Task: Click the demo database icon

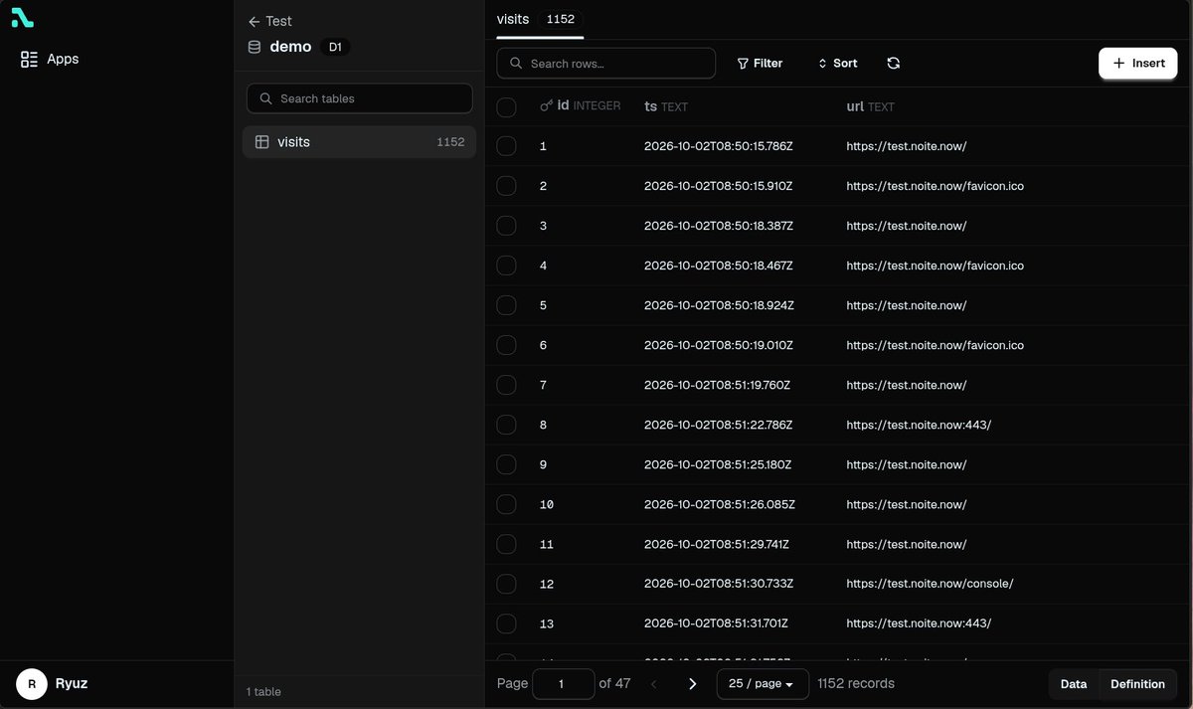Action: pos(255,47)
